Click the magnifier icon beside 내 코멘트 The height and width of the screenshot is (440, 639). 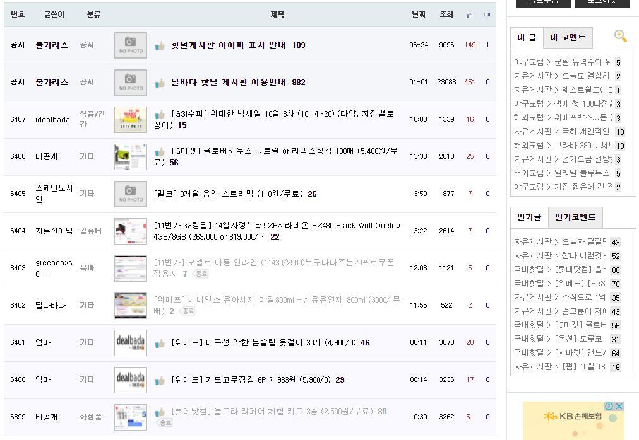(620, 37)
